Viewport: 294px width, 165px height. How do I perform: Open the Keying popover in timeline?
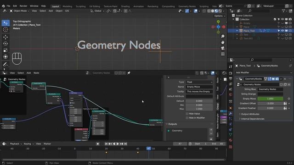[28, 144]
